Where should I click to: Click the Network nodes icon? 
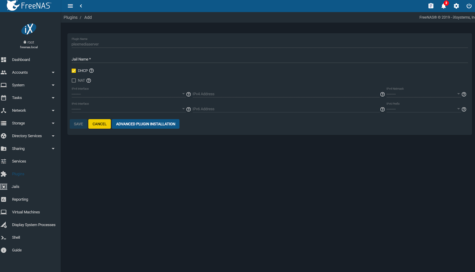(x=4, y=110)
